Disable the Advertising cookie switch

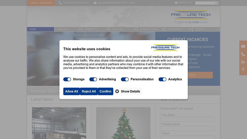point(93,79)
